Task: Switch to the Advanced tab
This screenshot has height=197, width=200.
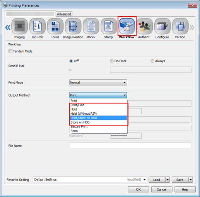Action: (64, 14)
